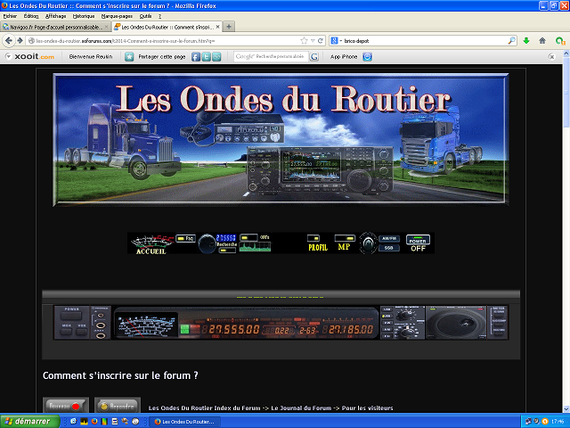Click the system tray clock 17:46

[558, 422]
